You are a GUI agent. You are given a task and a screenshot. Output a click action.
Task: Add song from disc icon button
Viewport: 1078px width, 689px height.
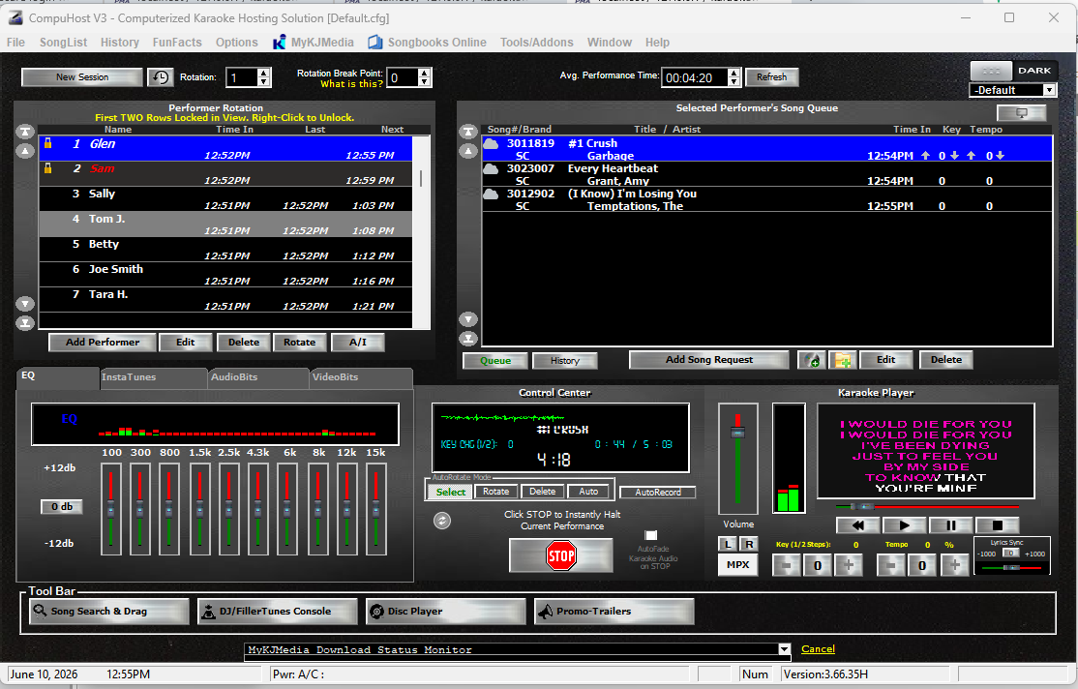[x=811, y=360]
